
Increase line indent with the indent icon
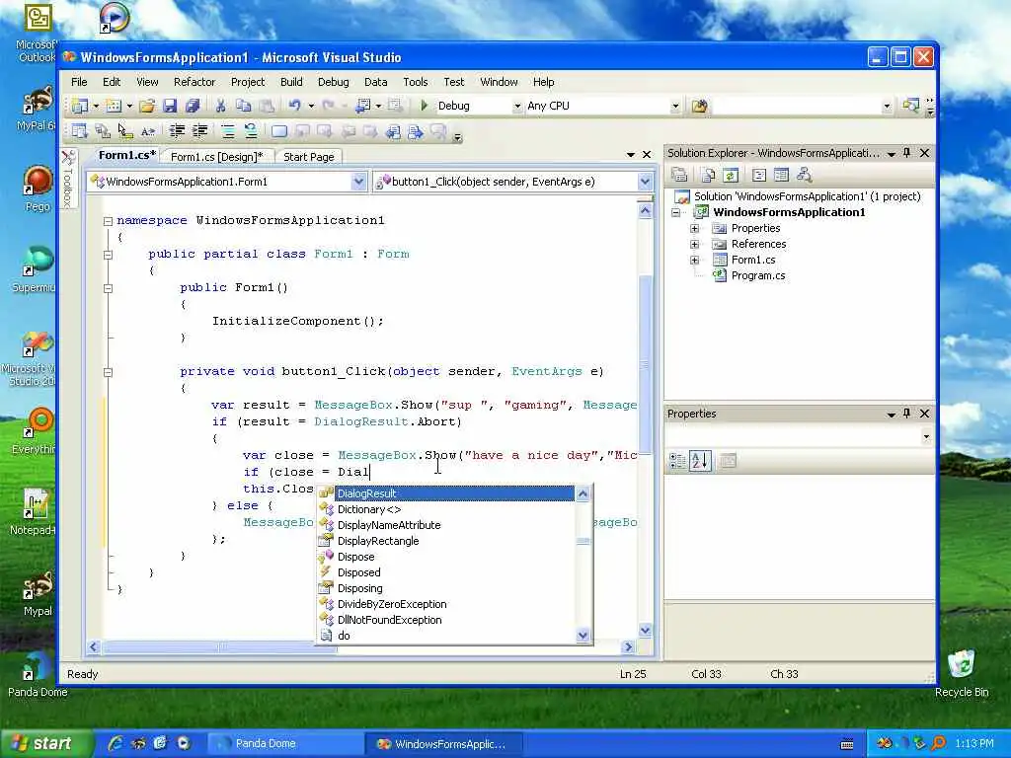[x=199, y=131]
